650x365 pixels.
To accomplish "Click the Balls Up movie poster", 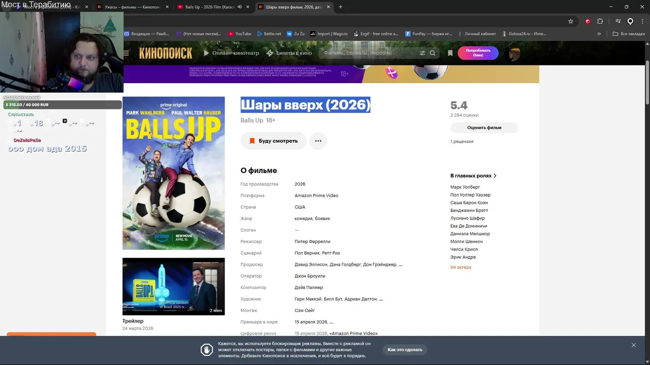I will click(x=173, y=173).
